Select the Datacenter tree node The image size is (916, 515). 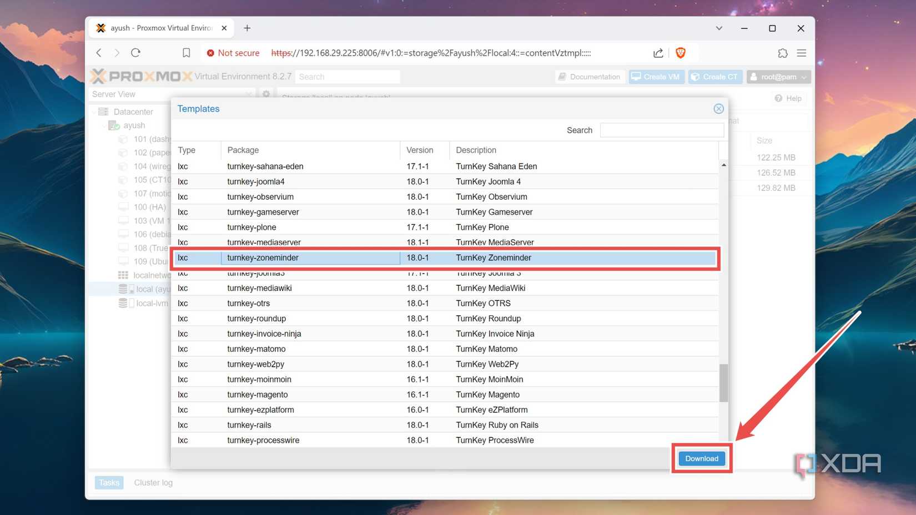(133, 112)
